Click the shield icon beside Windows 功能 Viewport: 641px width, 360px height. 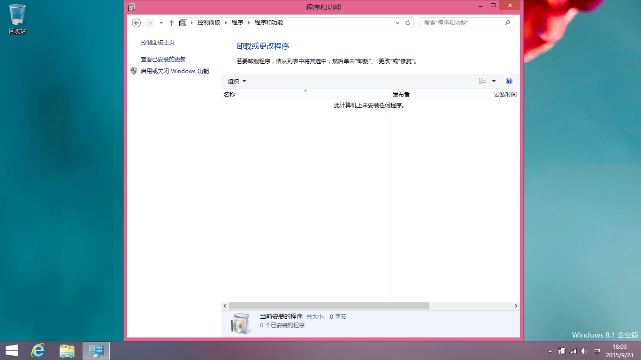coord(134,71)
